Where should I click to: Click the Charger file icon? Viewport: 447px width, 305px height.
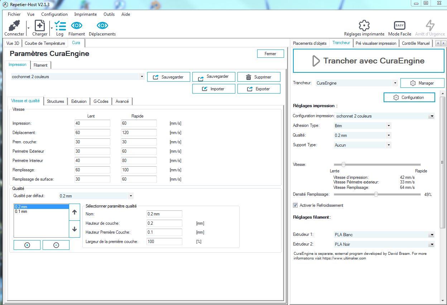(39, 26)
